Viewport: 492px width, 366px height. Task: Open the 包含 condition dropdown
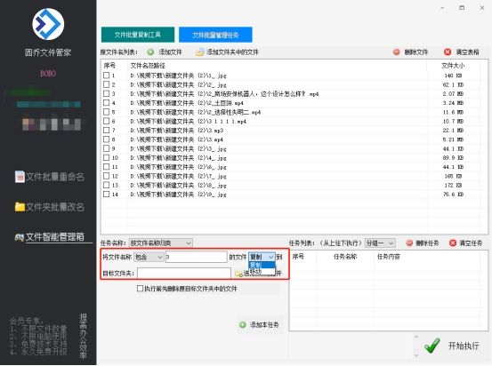[x=149, y=258]
